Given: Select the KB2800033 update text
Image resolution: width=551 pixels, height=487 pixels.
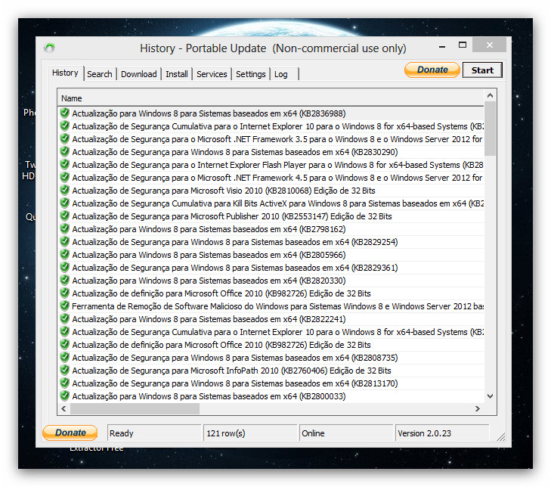Looking at the screenshot, I should [x=209, y=396].
